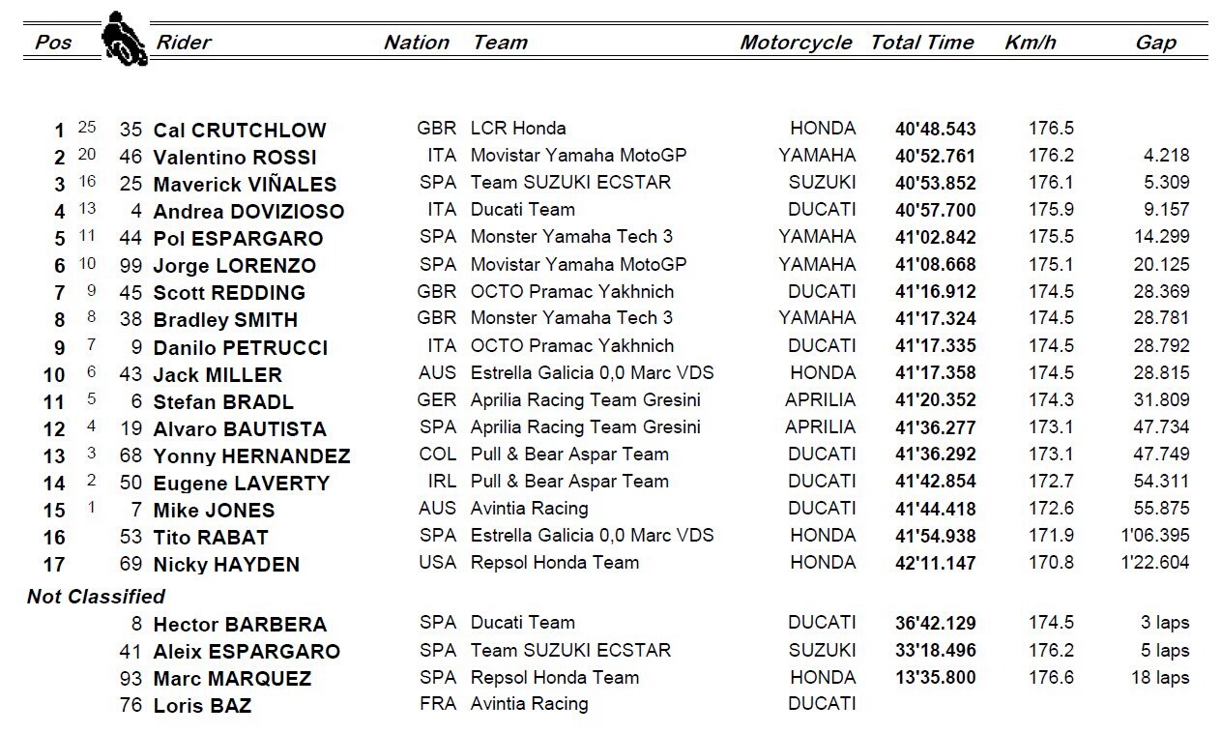Screen dimensions: 1221x734
Task: Select the Gap column header
Action: pyautogui.click(x=1156, y=43)
